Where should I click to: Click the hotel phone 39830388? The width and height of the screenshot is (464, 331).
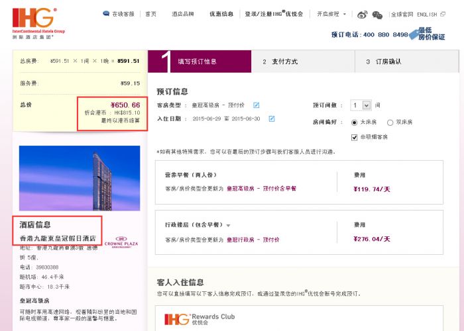coord(47,267)
